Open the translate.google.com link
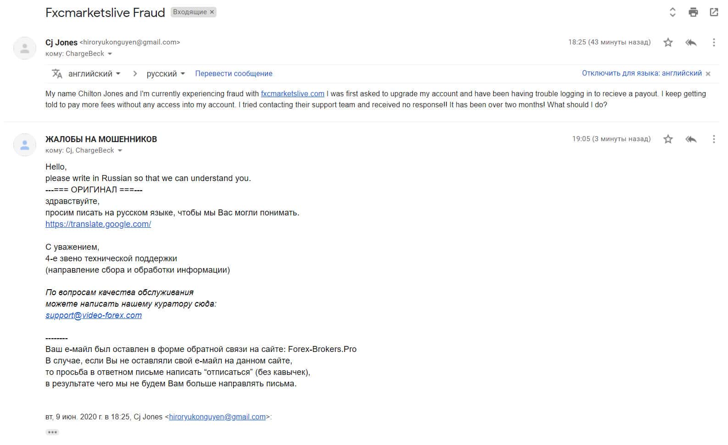728x445 pixels. tap(98, 224)
